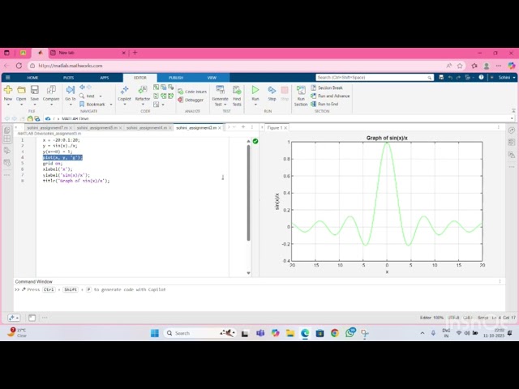Expand the Copilot dropdown arrow
The image size is (519, 389).
point(124,105)
